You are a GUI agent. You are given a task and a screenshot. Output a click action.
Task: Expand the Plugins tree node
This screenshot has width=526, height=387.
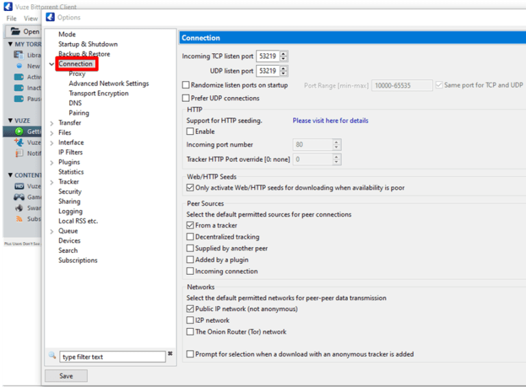pyautogui.click(x=51, y=163)
